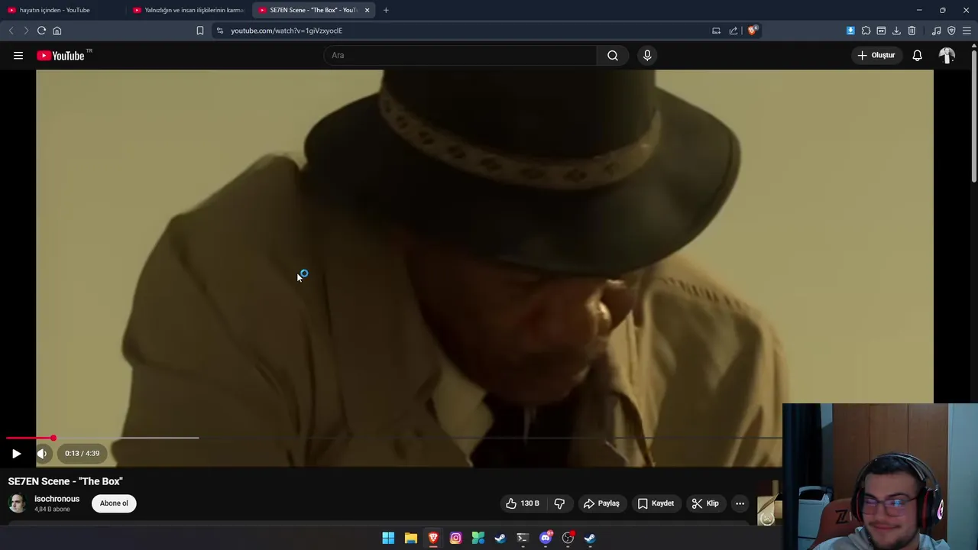The image size is (978, 550).
Task: Open the isochronous channel avatar
Action: [x=17, y=503]
